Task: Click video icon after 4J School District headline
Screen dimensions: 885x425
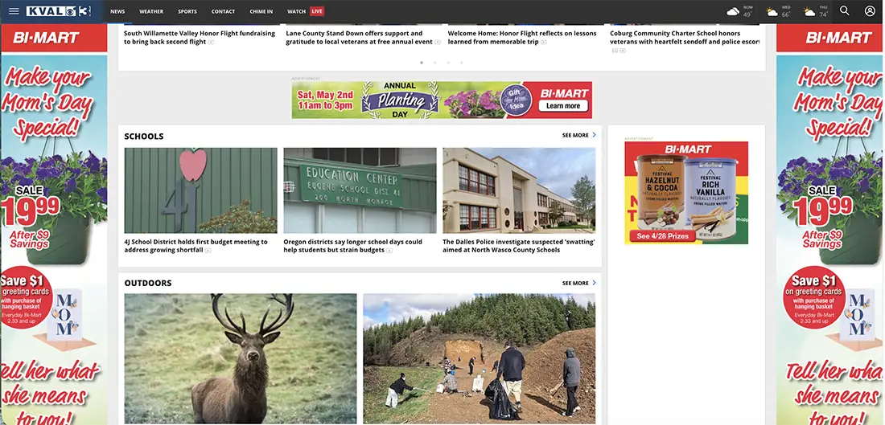Action: [x=208, y=251]
